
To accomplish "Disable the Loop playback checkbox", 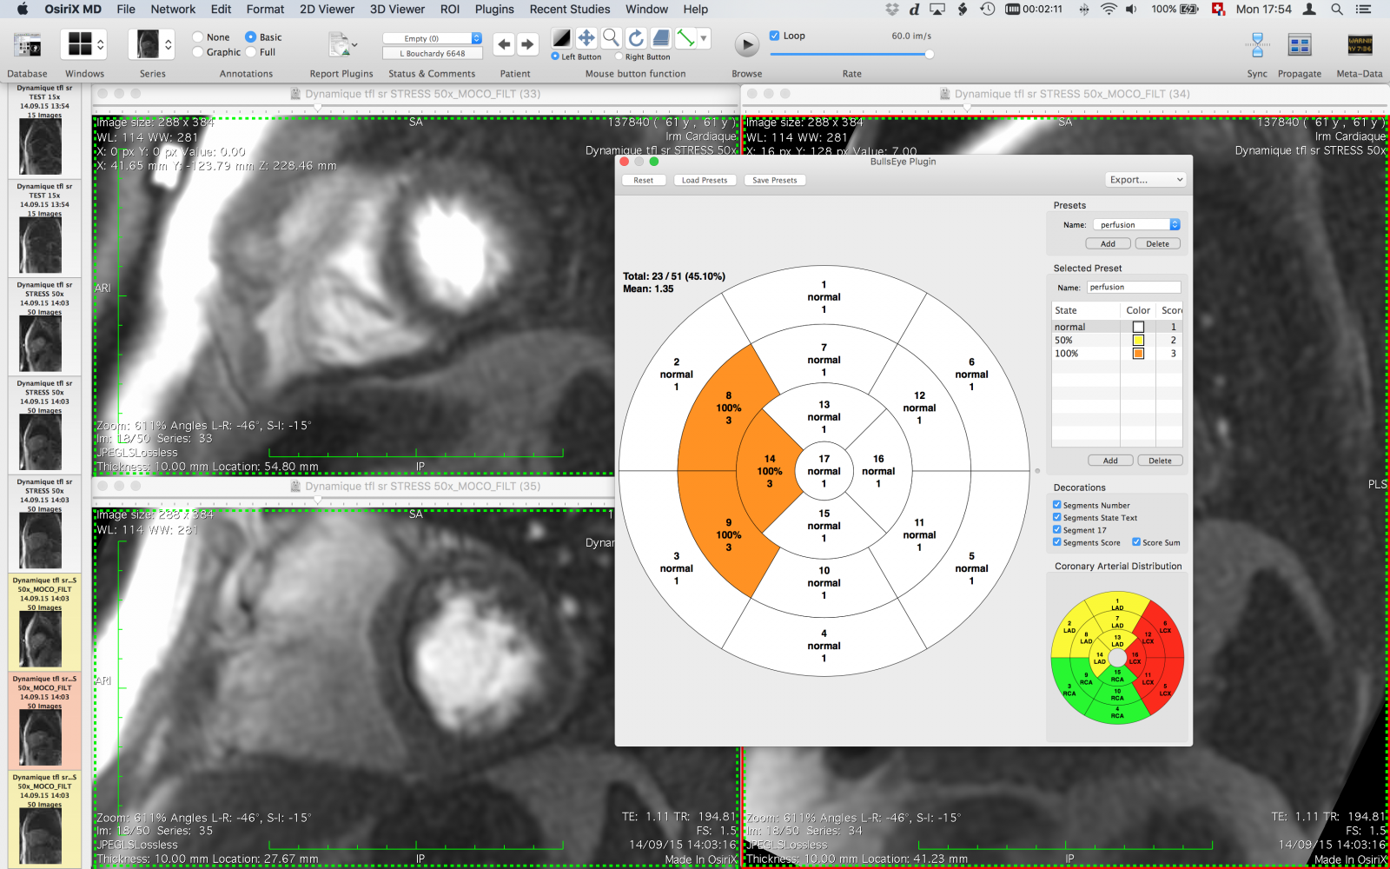I will pyautogui.click(x=772, y=35).
